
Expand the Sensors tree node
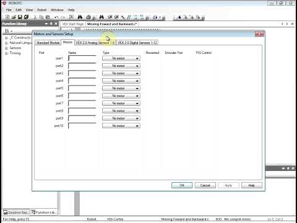[x=6, y=48]
